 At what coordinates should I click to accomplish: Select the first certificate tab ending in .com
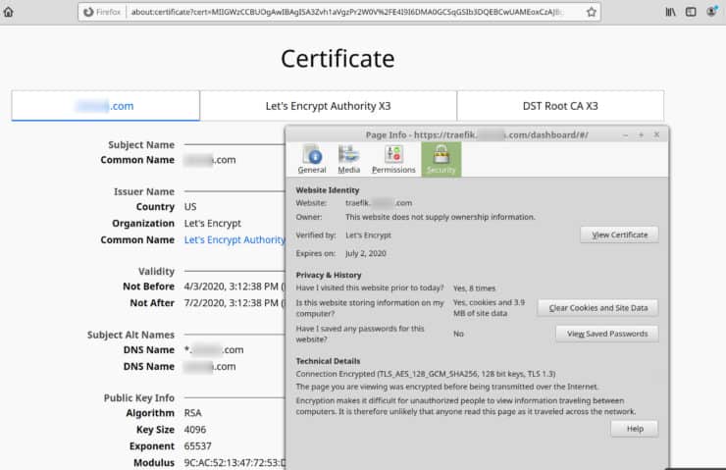(x=105, y=105)
